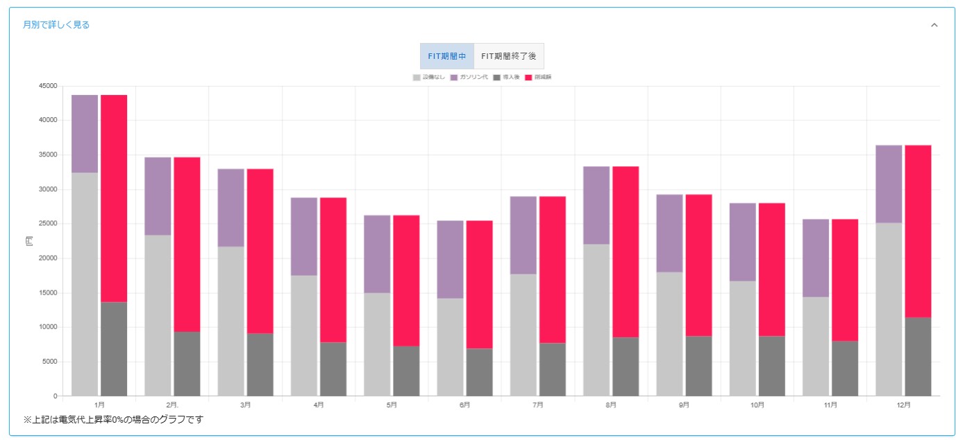Click the 1月 x-axis label

pyautogui.click(x=99, y=405)
